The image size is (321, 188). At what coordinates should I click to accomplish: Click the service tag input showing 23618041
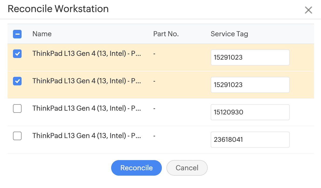click(250, 140)
